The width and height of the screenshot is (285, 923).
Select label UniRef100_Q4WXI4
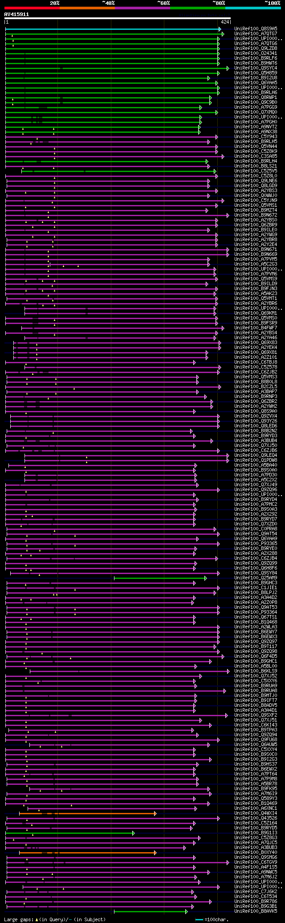pyautogui.click(x=256, y=813)
